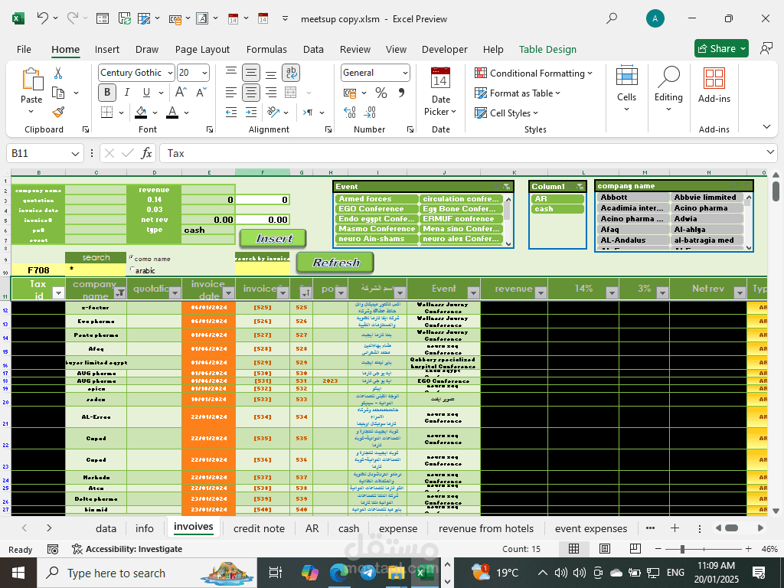The width and height of the screenshot is (784, 588).
Task: Open the Formulas ribbon tab
Action: [266, 49]
